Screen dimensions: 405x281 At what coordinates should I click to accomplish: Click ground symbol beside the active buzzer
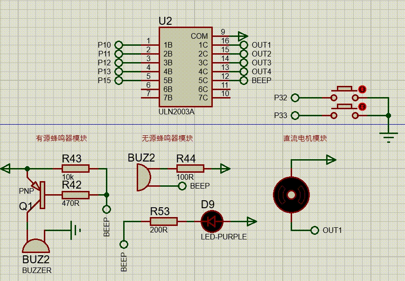tap(76, 230)
